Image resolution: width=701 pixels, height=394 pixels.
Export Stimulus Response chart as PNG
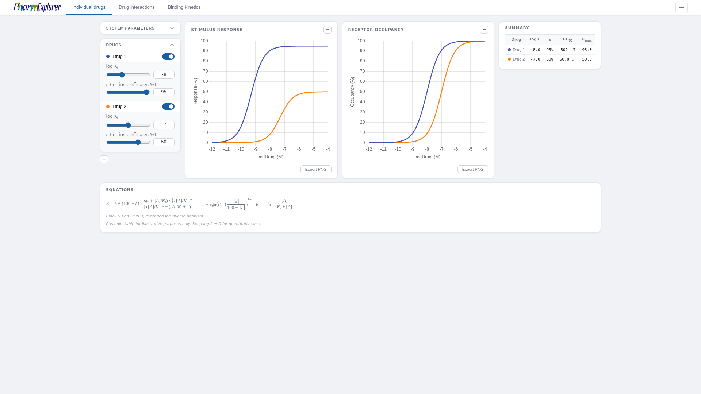coord(316,169)
